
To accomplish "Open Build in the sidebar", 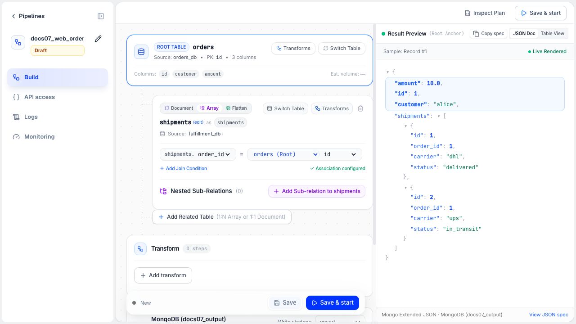I will coord(58,77).
